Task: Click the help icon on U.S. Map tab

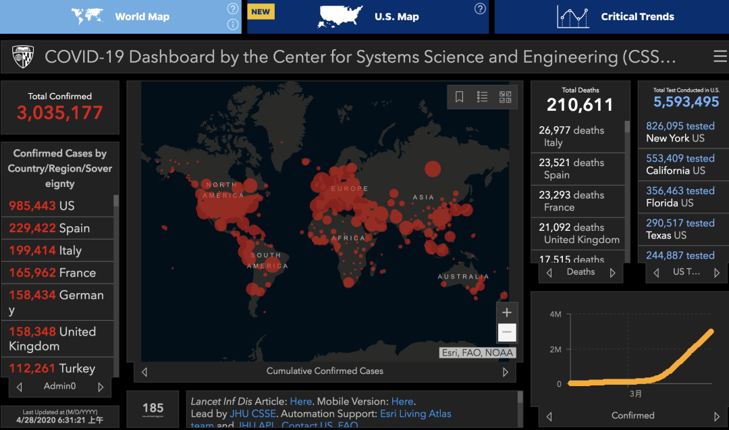Action: (x=480, y=9)
